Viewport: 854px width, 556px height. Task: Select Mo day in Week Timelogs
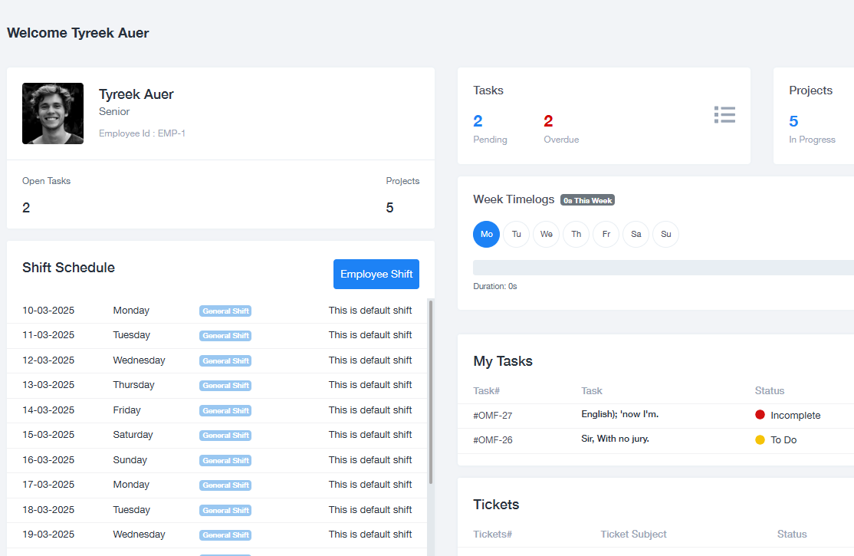(486, 234)
